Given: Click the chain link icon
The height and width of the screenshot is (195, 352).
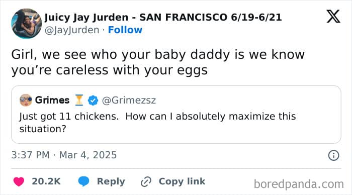Looking at the screenshot, I should [146, 181].
